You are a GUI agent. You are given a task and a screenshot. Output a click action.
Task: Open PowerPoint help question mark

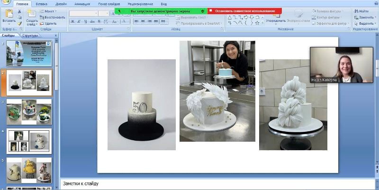[376, 4]
